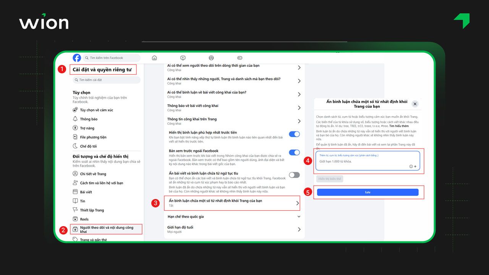
Task: Enable Ẩn bài viết chứa từ ngữ tục tĩu toggle
Action: coord(294,175)
